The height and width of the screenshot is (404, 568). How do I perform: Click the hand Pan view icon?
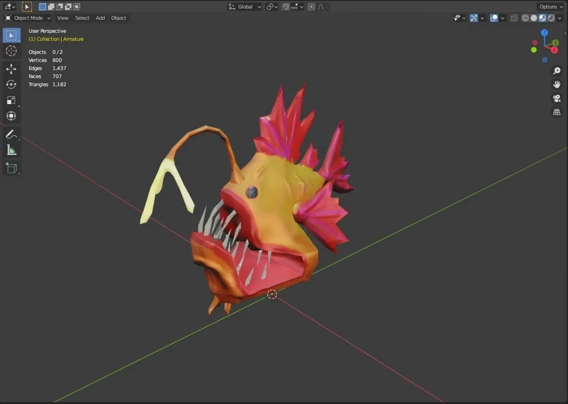pos(557,84)
